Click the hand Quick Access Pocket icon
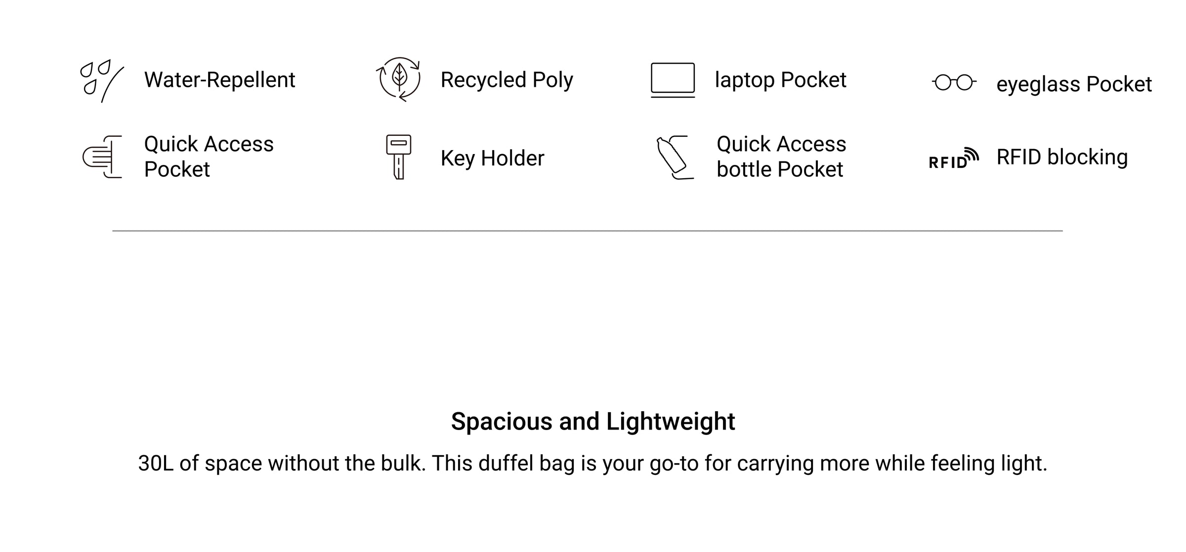The height and width of the screenshot is (552, 1186). pos(102,157)
